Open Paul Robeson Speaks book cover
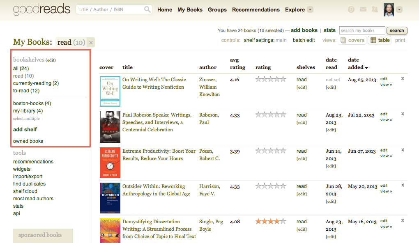419x243 pixels. tap(110, 127)
